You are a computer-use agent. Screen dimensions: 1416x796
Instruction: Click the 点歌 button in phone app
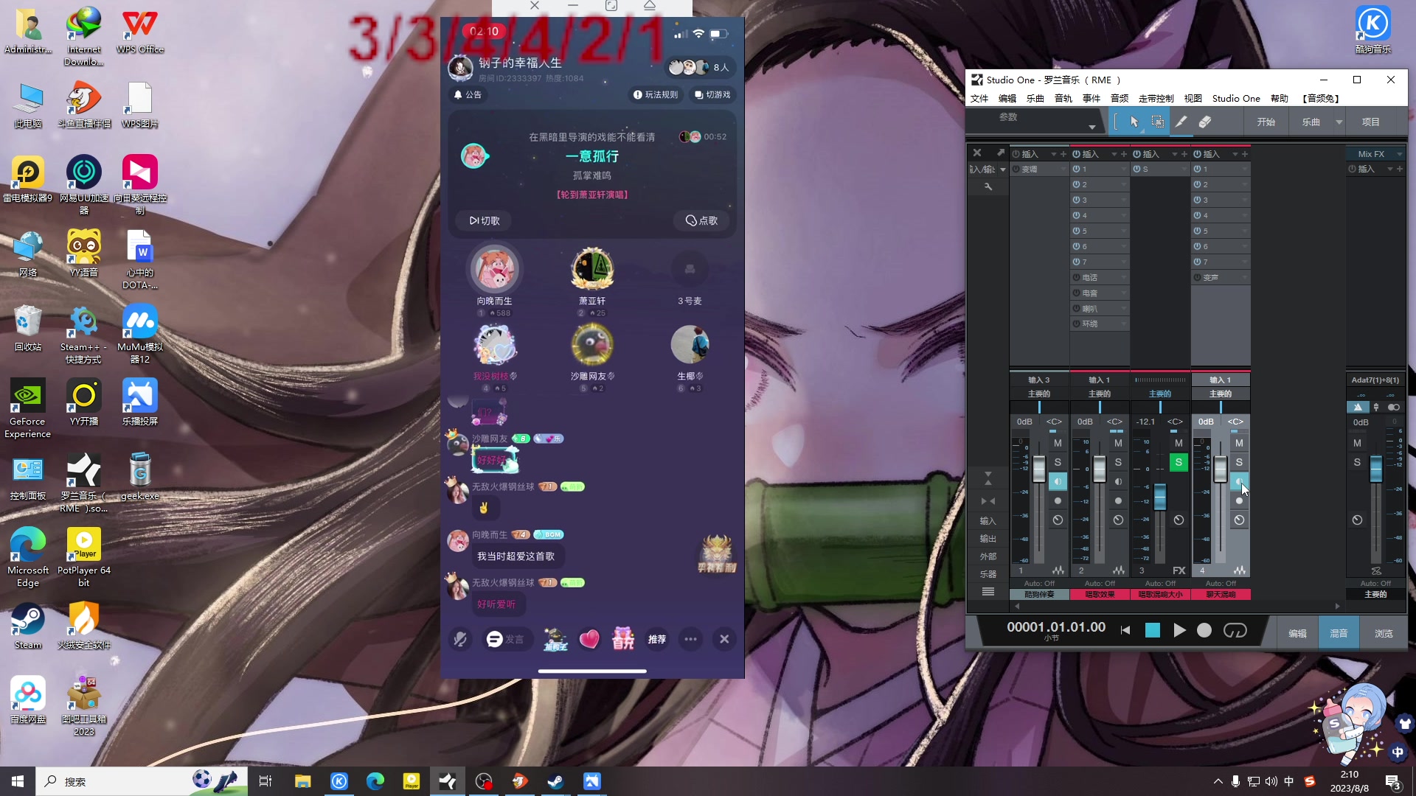point(701,220)
